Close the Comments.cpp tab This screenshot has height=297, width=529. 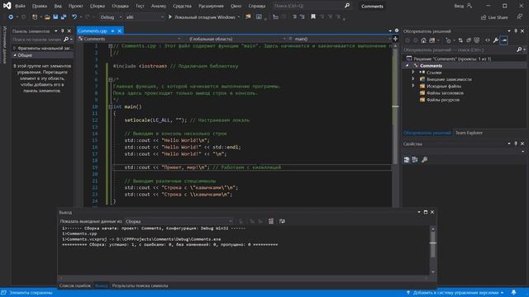[119, 31]
